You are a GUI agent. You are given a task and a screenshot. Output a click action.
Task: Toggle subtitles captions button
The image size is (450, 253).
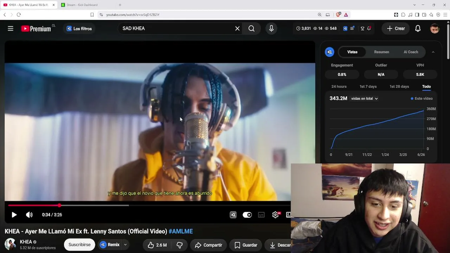261,215
